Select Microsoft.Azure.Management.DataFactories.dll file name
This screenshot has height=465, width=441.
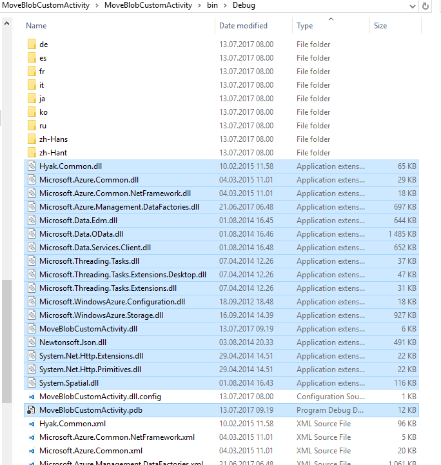119,207
